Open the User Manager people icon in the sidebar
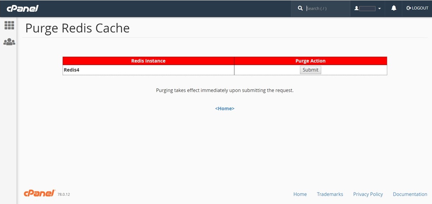Image resolution: width=432 pixels, height=204 pixels. click(x=9, y=42)
